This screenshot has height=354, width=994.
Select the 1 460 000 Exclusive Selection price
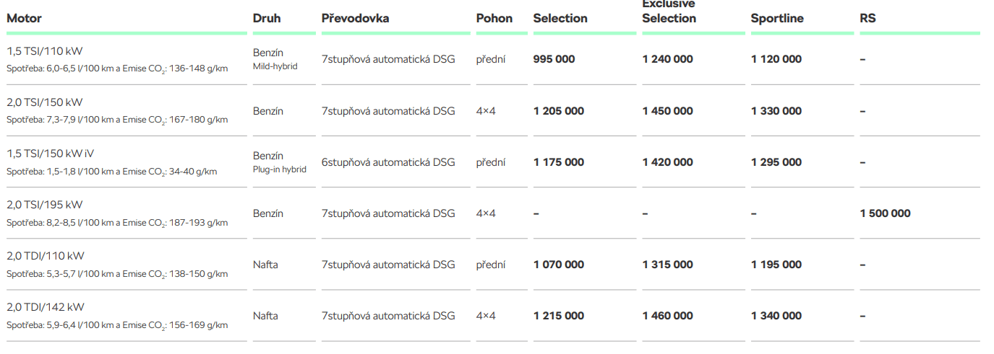pos(667,316)
